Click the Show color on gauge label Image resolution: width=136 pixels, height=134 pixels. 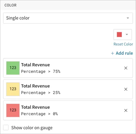[x=32, y=128]
